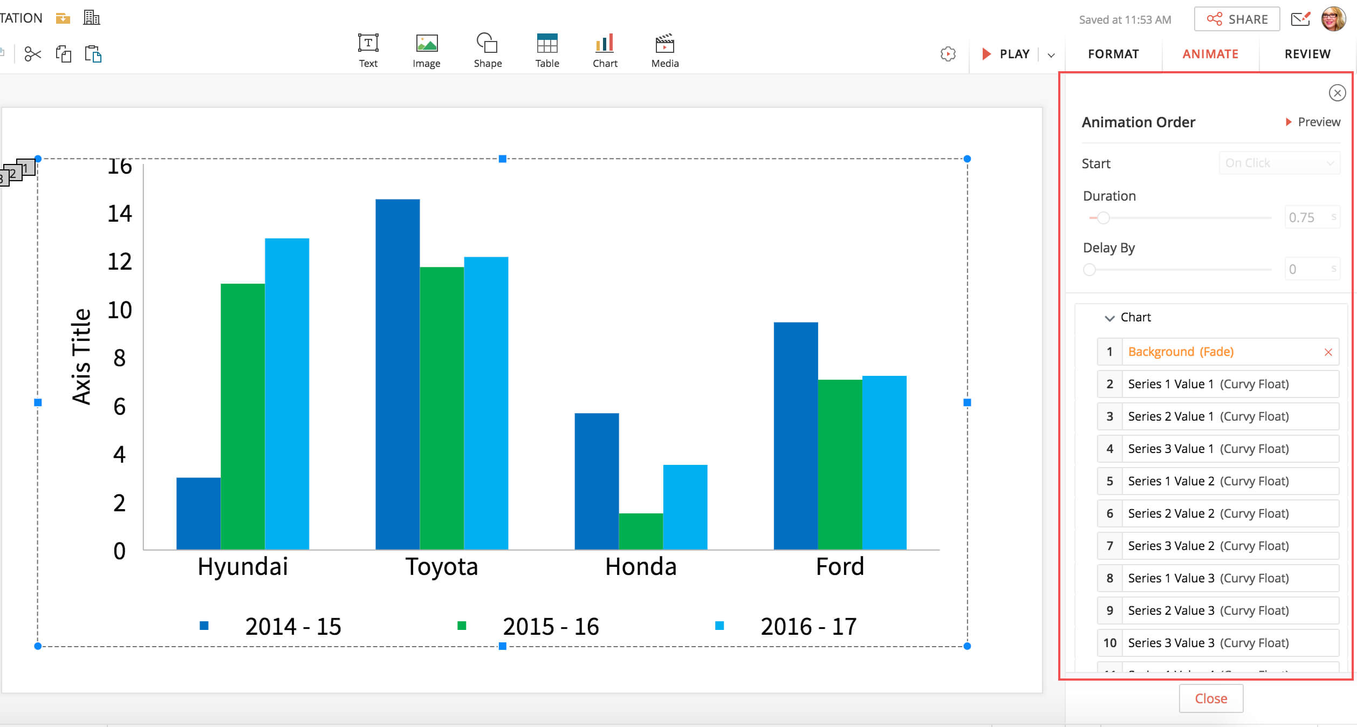The width and height of the screenshot is (1357, 727).
Task: Click the Cut scissors icon
Action: click(x=32, y=54)
